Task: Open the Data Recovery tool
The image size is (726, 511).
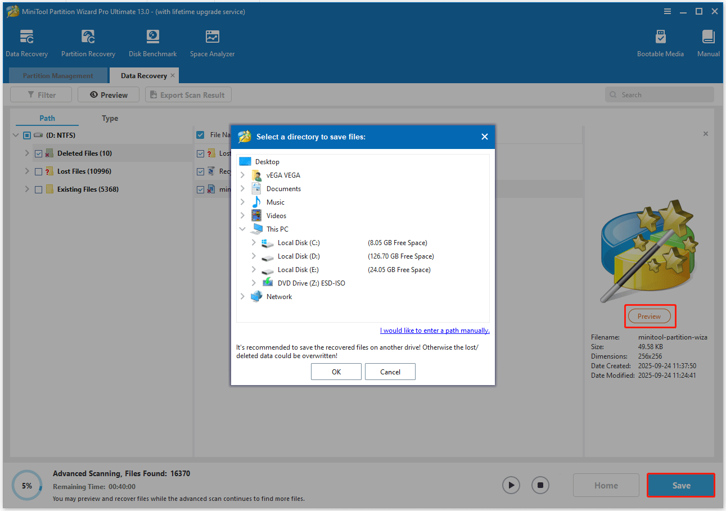Action: point(26,42)
